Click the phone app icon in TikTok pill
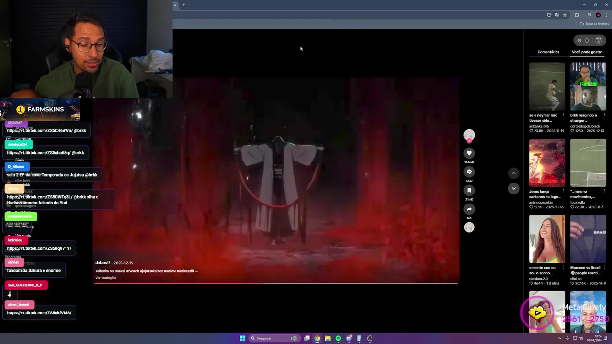The width and height of the screenshot is (612, 344). [x=587, y=40]
